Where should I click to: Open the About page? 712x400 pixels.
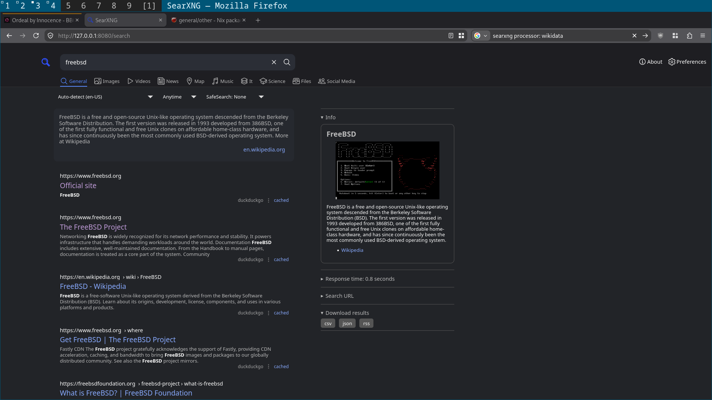651,62
